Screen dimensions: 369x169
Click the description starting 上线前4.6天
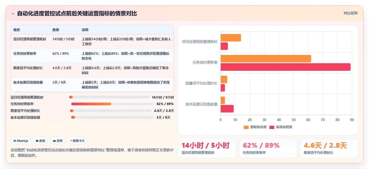125,70
